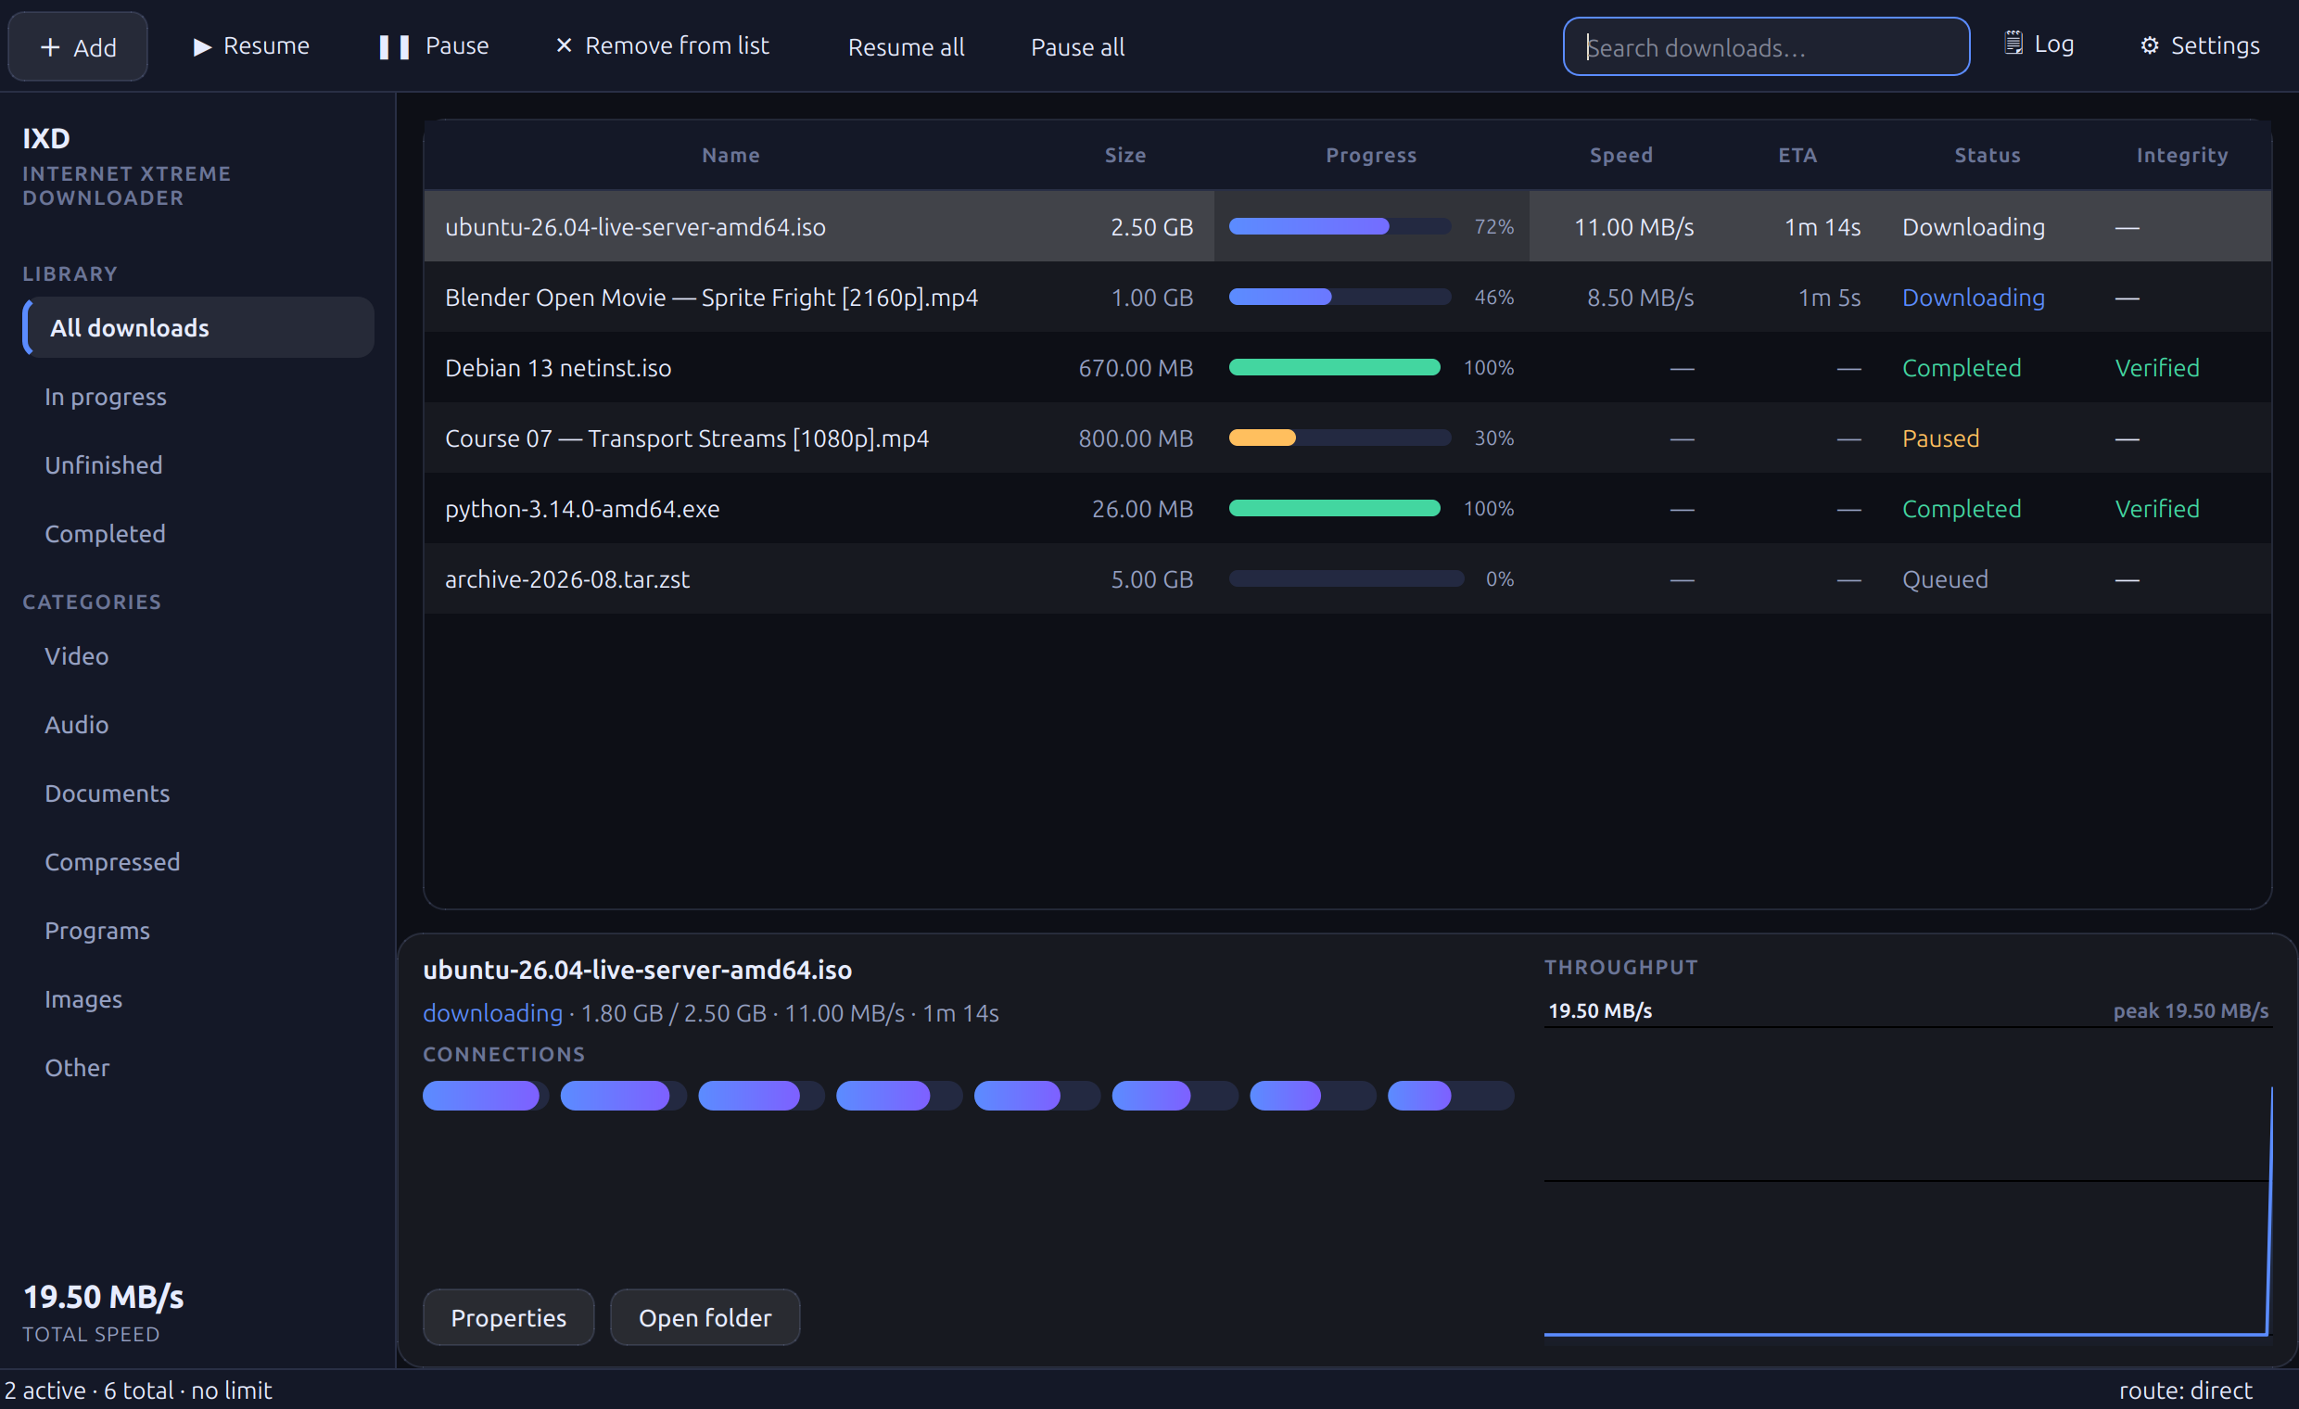Click the 46% Blender progress bar

(1339, 297)
